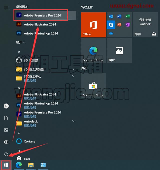Open Adobe Photoshop 2024 from recently added list
Viewport: 160px width, 170px height.
45,33
